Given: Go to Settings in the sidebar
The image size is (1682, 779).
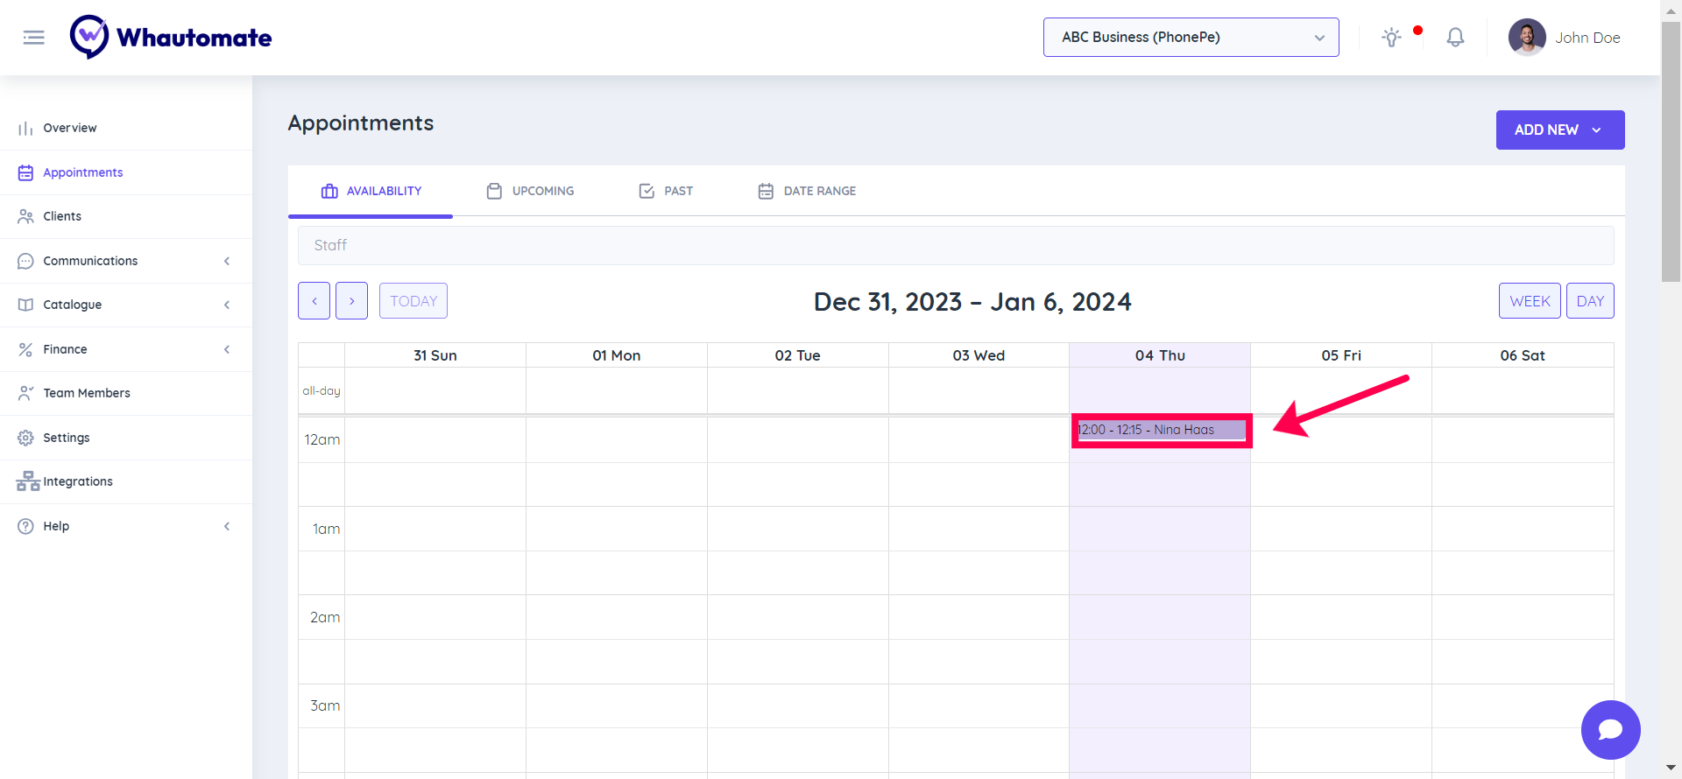Looking at the screenshot, I should (66, 438).
